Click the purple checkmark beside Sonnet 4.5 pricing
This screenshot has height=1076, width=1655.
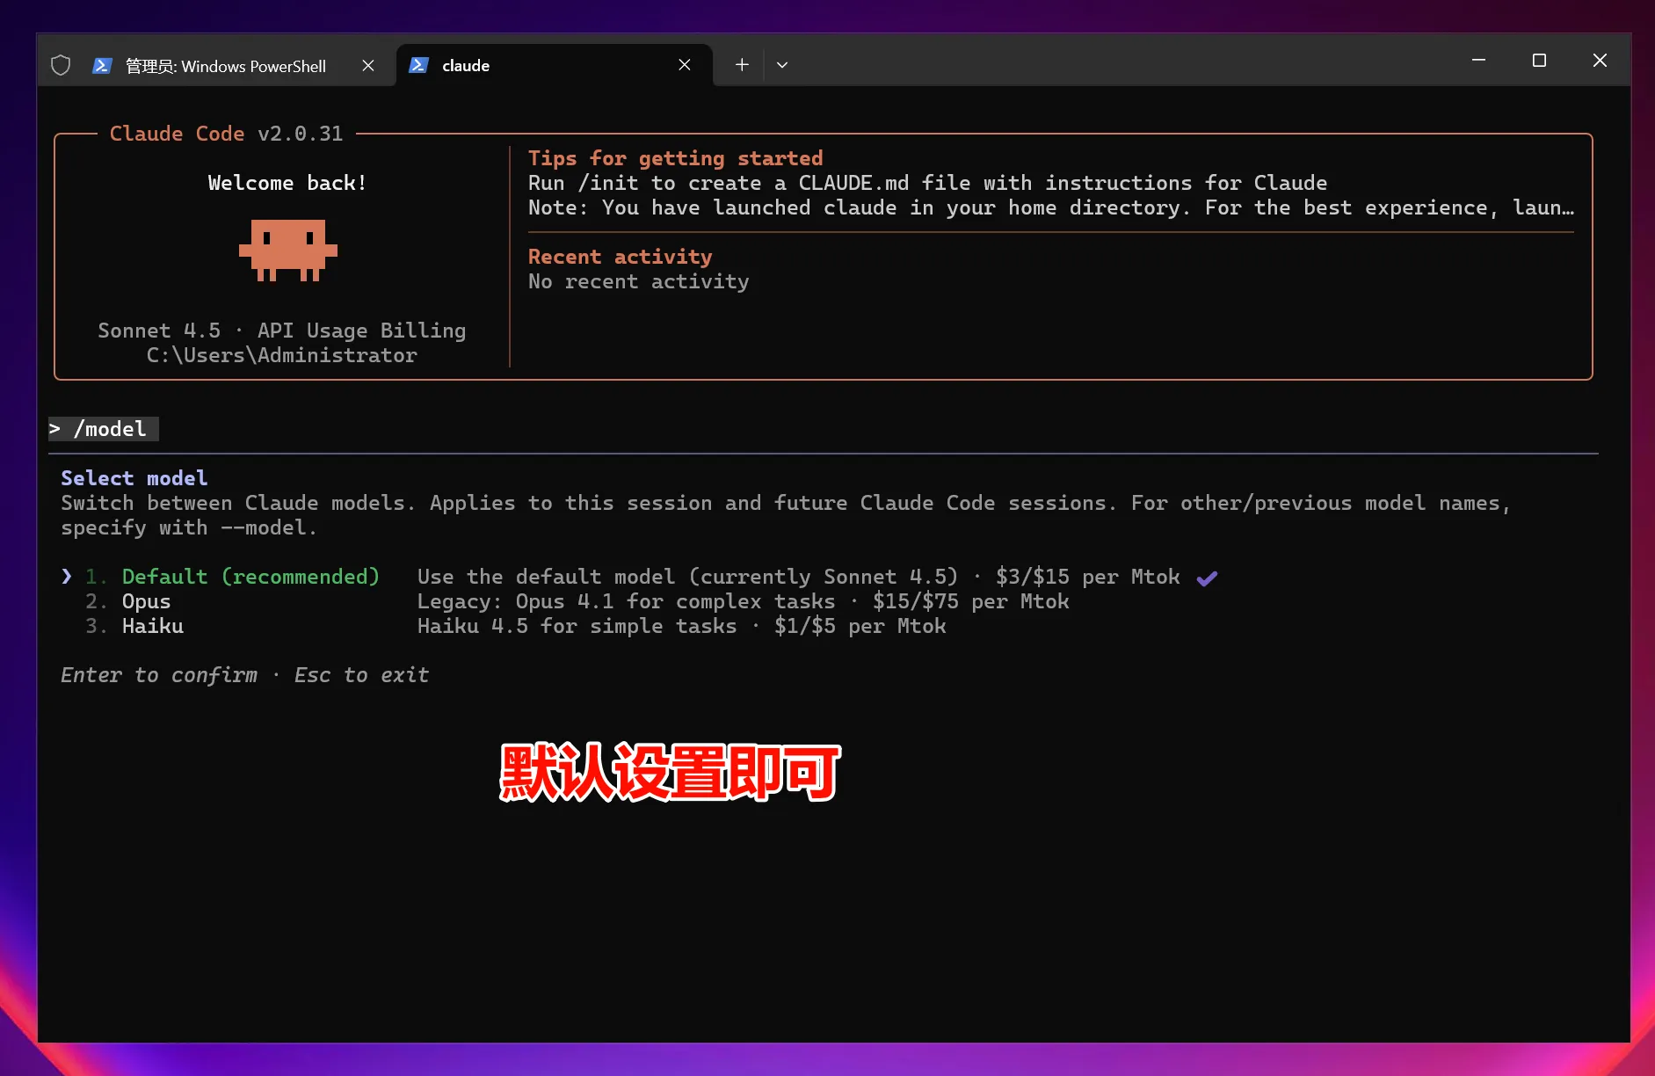click(1207, 578)
